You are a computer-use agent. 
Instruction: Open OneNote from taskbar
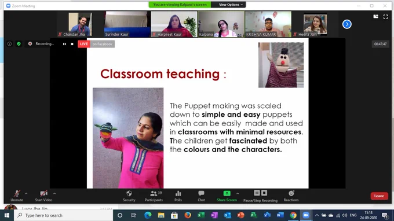tap(214, 215)
